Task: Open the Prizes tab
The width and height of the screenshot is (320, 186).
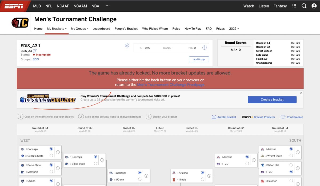Action: point(220,29)
